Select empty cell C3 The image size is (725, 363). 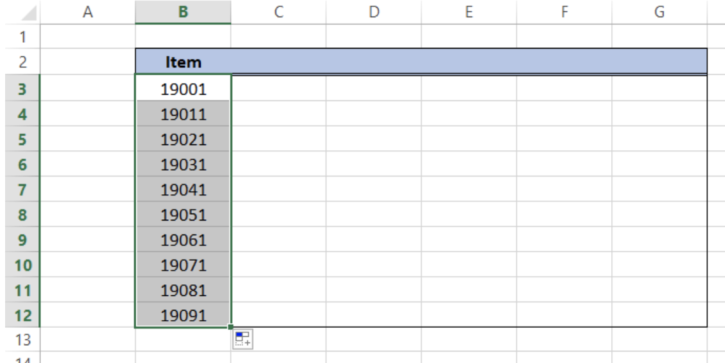coord(279,89)
